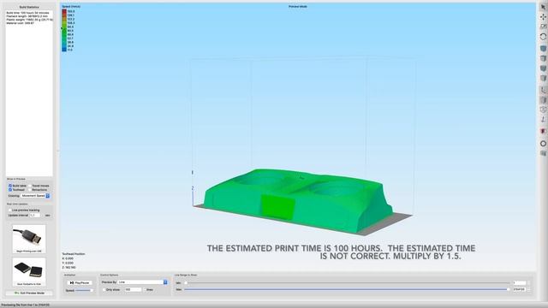
Task: Switch to the default isometric view cube
Action: point(543,48)
